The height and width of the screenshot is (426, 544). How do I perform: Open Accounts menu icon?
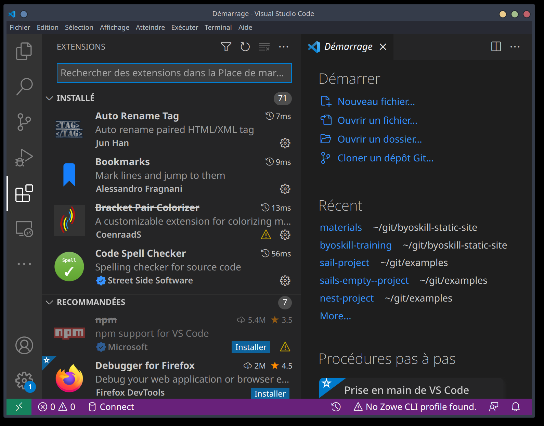[24, 345]
